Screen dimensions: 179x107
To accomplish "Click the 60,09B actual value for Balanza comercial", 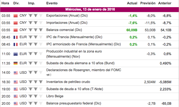I will (132, 30).
